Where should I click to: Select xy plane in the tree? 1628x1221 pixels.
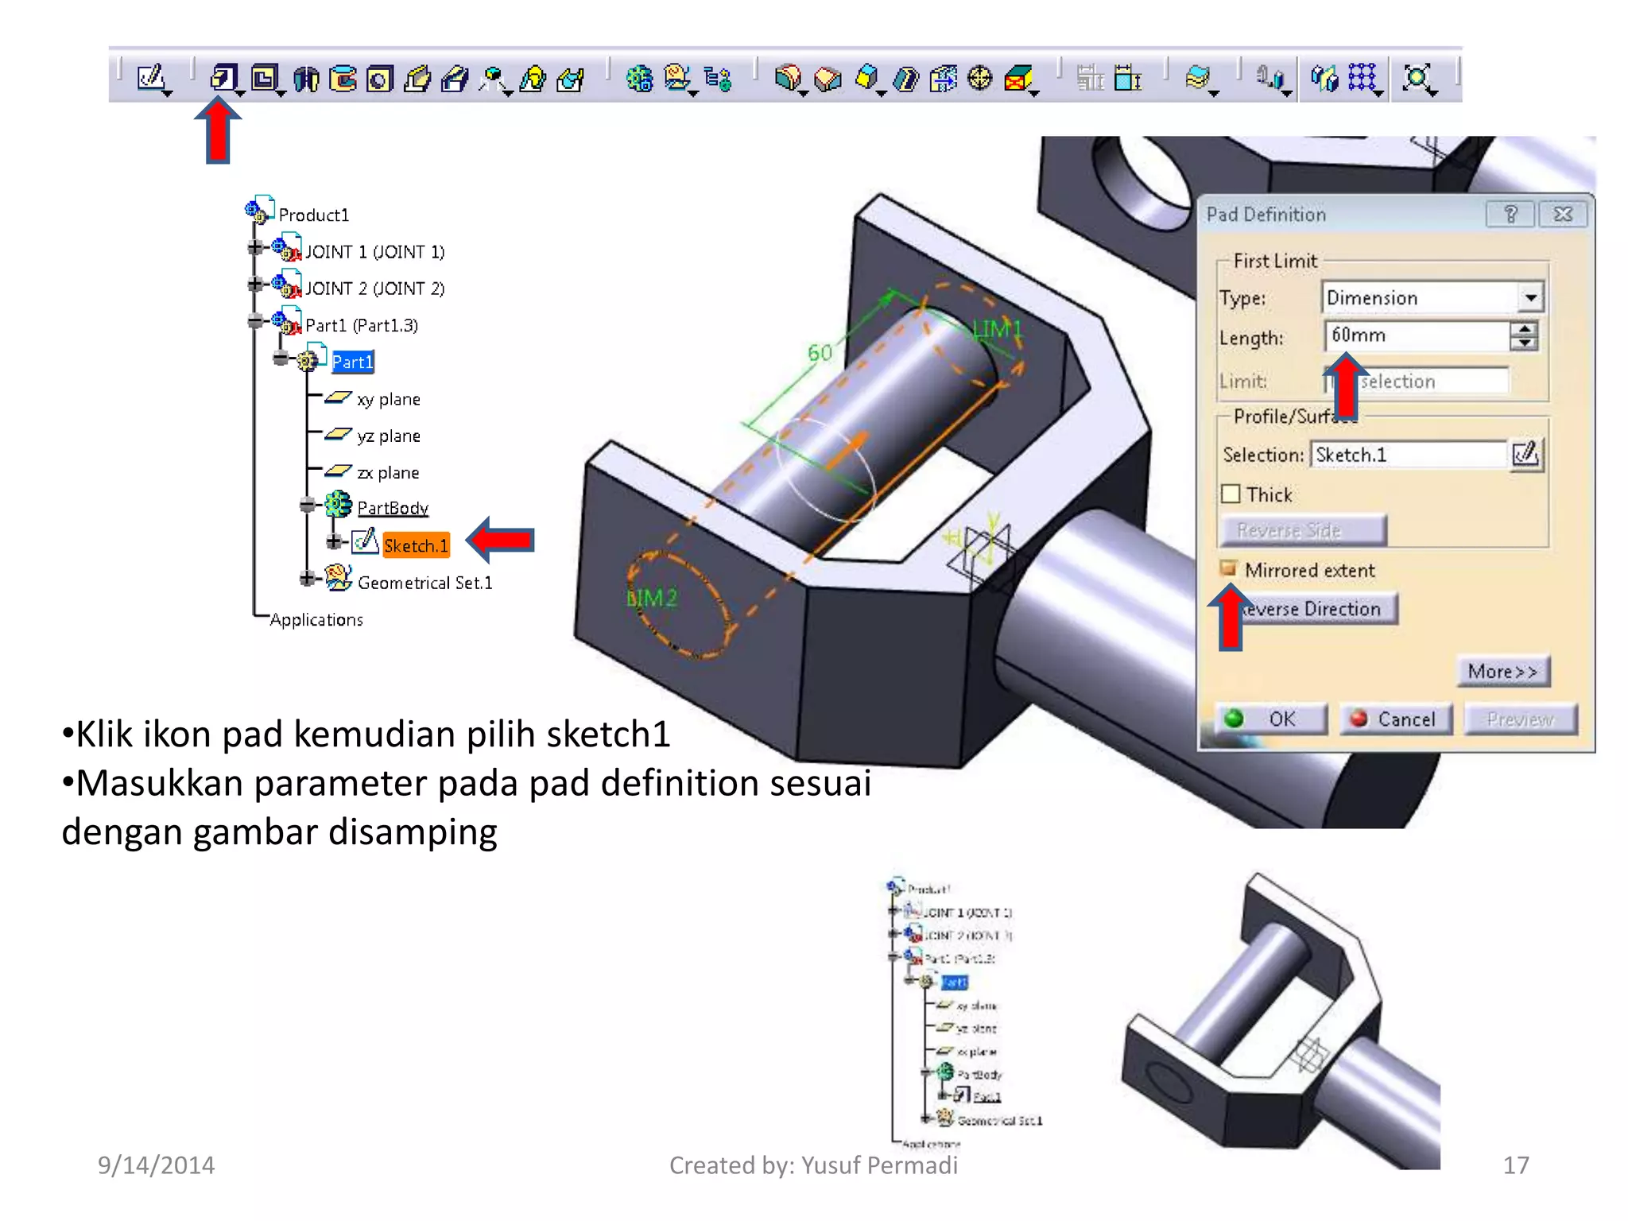pyautogui.click(x=388, y=399)
